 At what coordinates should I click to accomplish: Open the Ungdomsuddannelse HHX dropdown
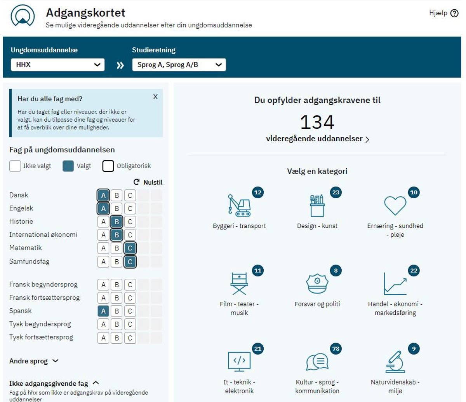click(x=58, y=65)
